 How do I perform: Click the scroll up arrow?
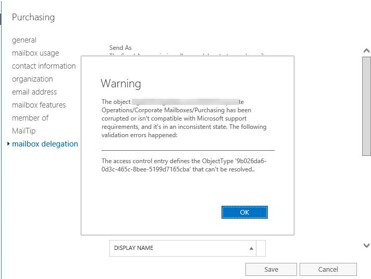366,50
